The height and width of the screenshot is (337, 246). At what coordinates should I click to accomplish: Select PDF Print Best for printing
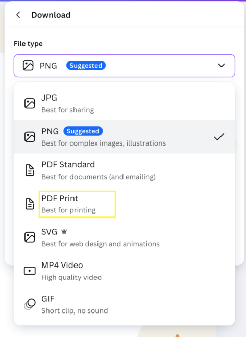coord(125,204)
